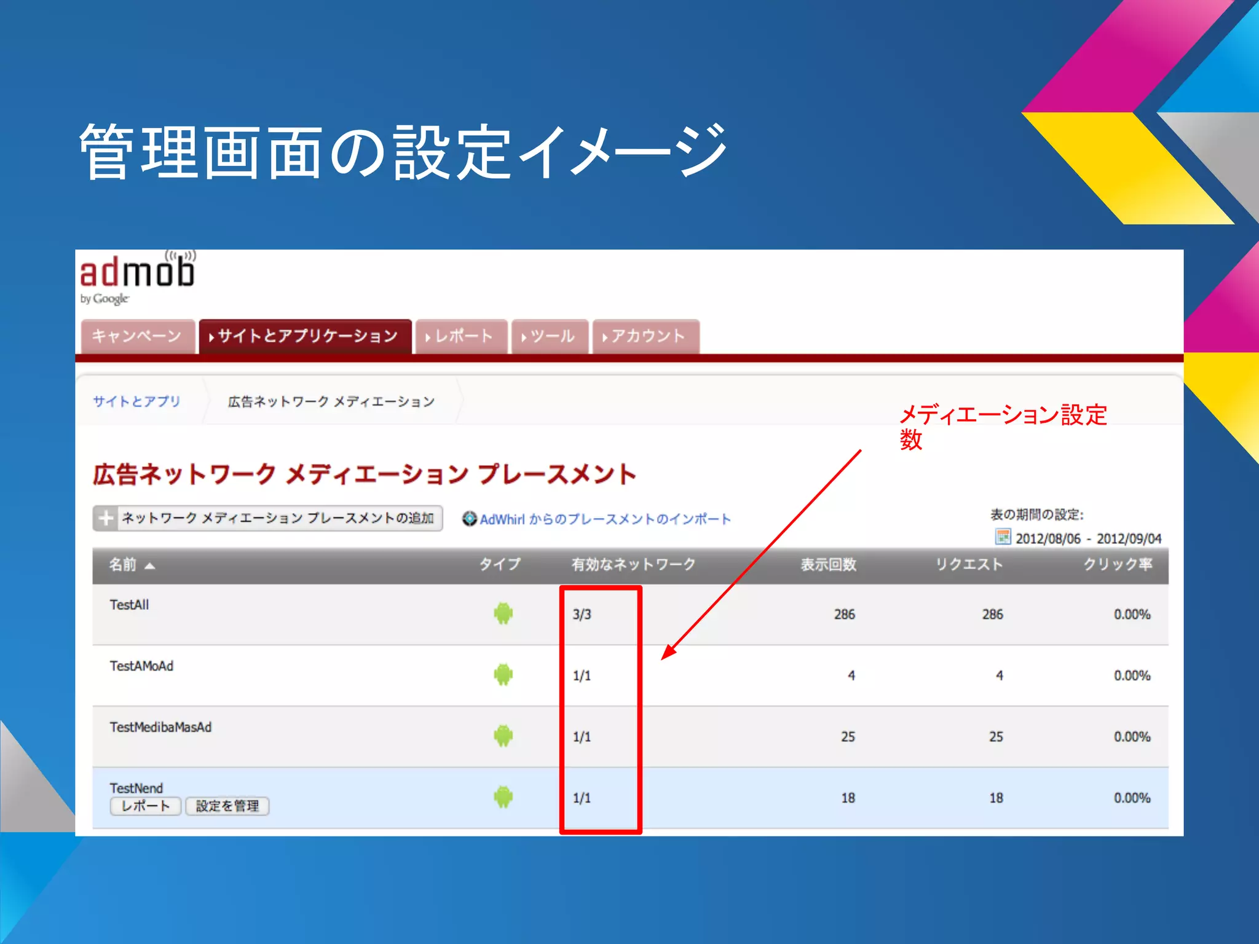Click ネットワーク メディエーション プレースメントの追加 button

tap(268, 518)
